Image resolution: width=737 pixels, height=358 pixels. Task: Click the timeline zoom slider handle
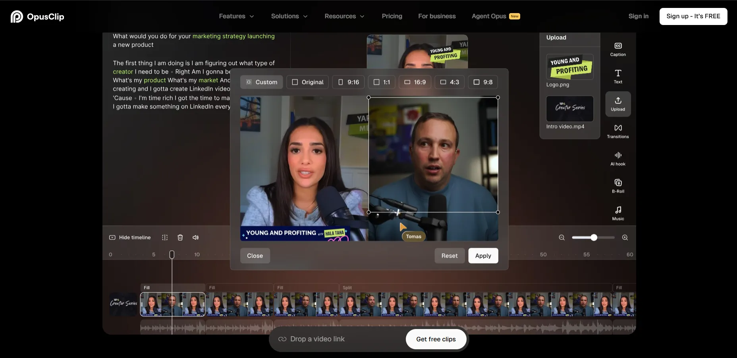pos(594,237)
